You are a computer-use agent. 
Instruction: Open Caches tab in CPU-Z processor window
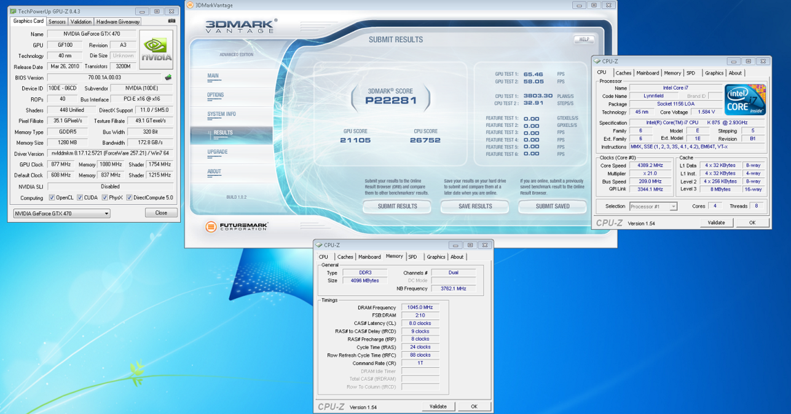(x=623, y=73)
